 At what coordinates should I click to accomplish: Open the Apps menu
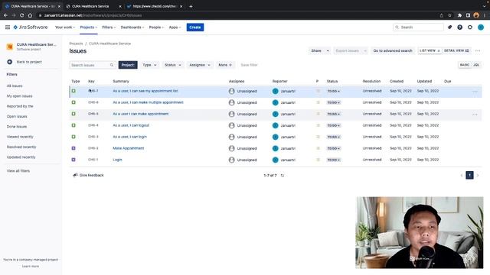point(175,27)
